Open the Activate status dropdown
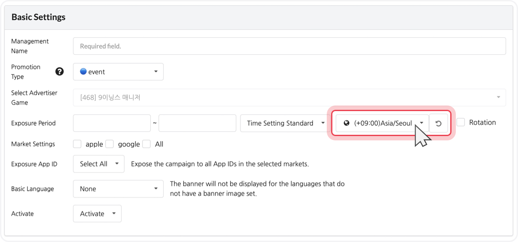The width and height of the screenshot is (518, 242). [x=98, y=214]
